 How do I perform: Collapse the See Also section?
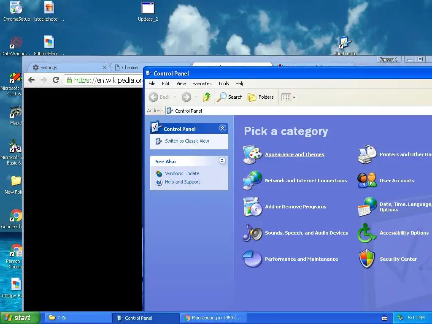[x=222, y=161]
